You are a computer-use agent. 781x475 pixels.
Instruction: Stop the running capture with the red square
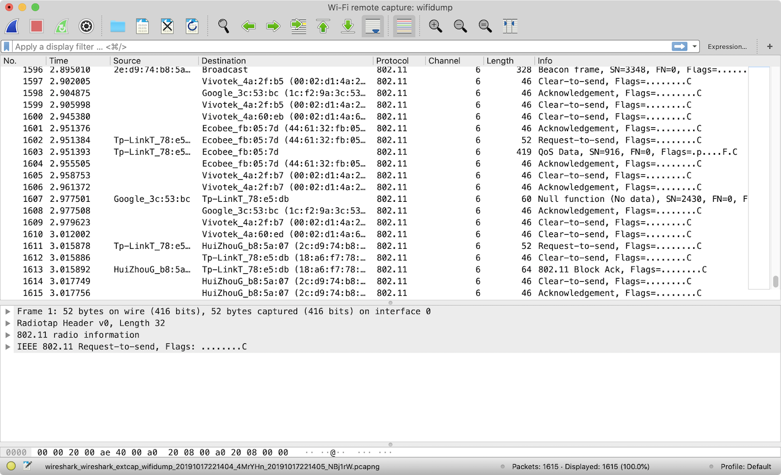tap(37, 26)
